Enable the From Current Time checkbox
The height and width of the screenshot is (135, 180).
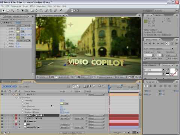tap(145, 58)
